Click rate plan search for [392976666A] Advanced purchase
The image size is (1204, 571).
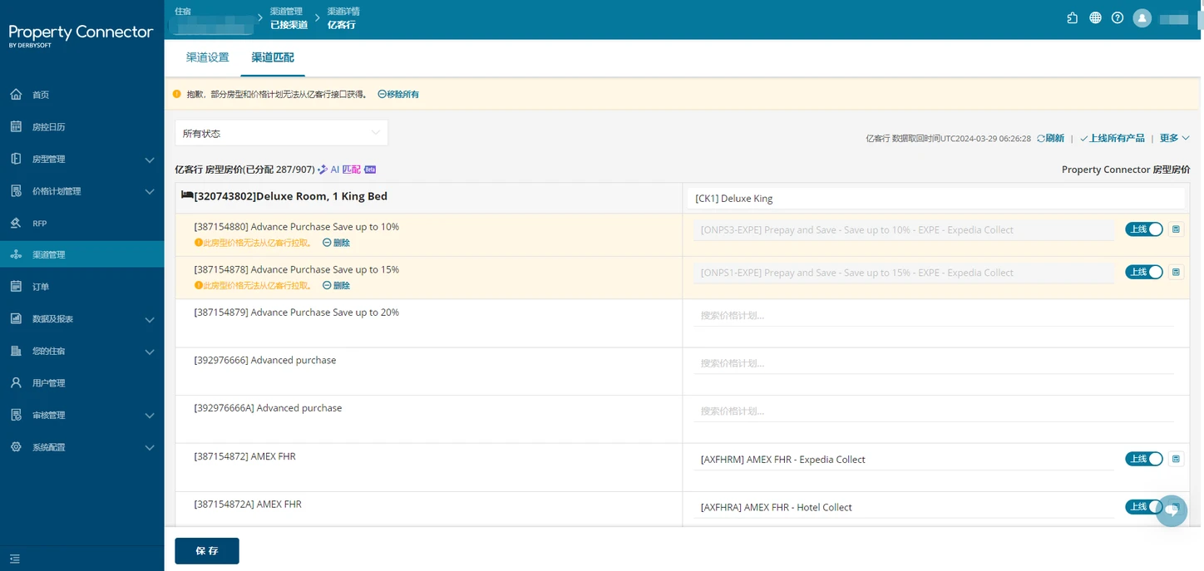[x=934, y=411]
